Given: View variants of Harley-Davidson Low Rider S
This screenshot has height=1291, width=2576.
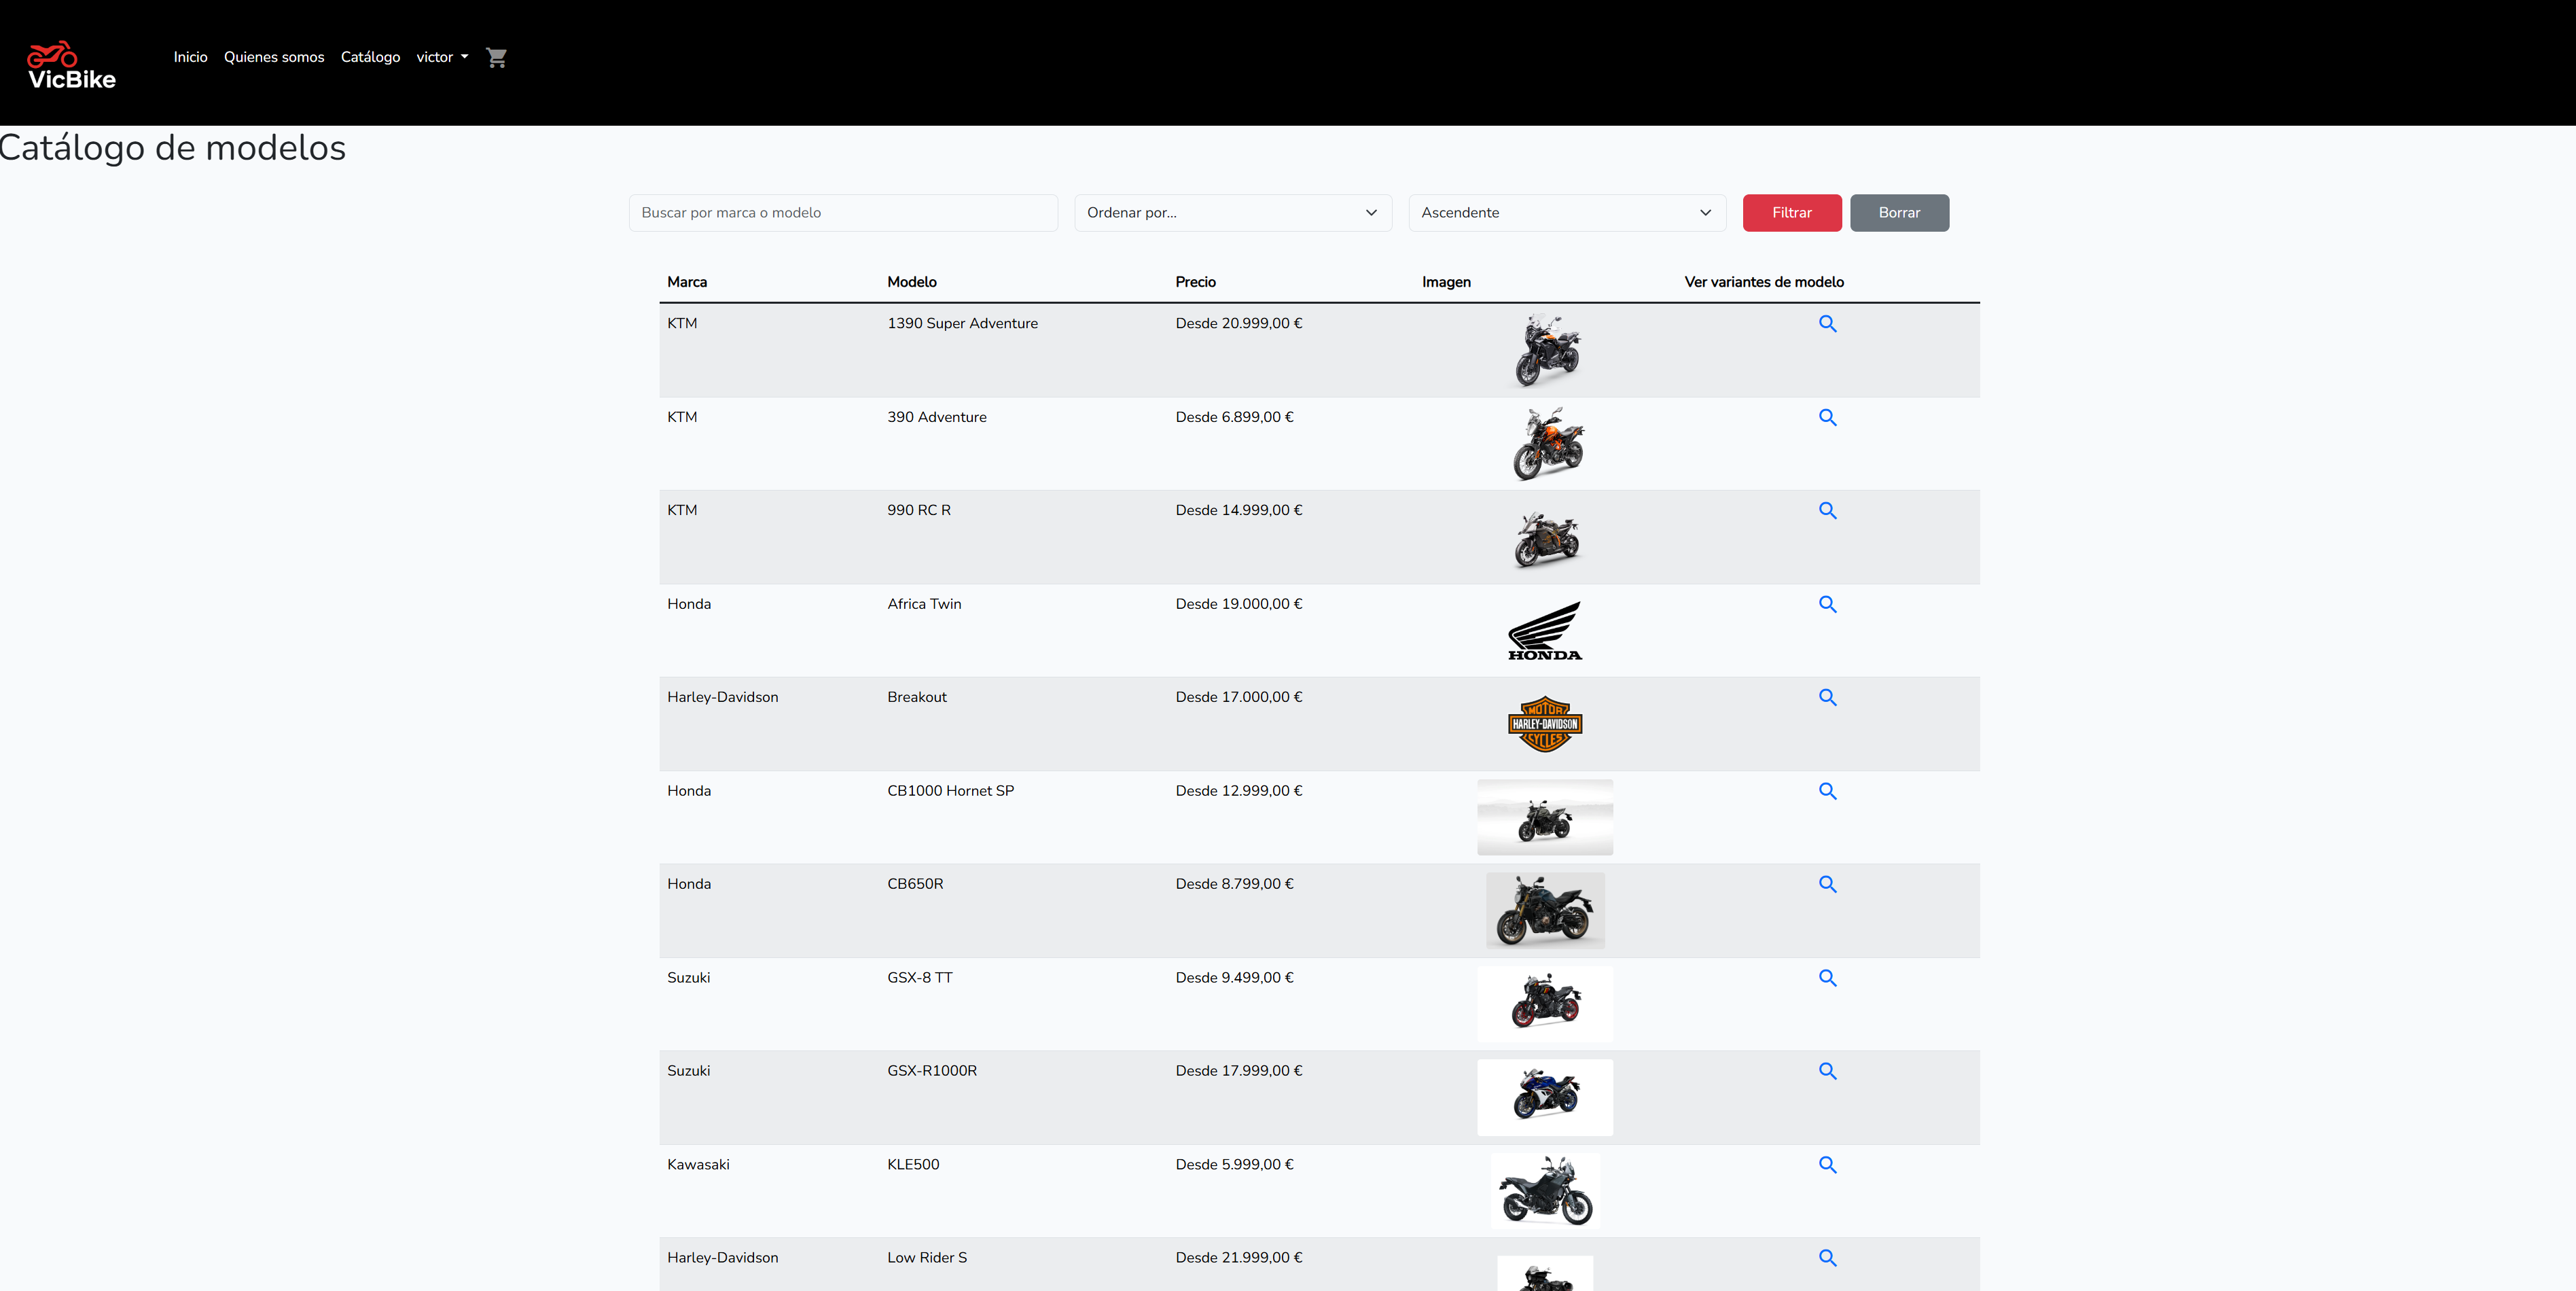Looking at the screenshot, I should click(1827, 1258).
